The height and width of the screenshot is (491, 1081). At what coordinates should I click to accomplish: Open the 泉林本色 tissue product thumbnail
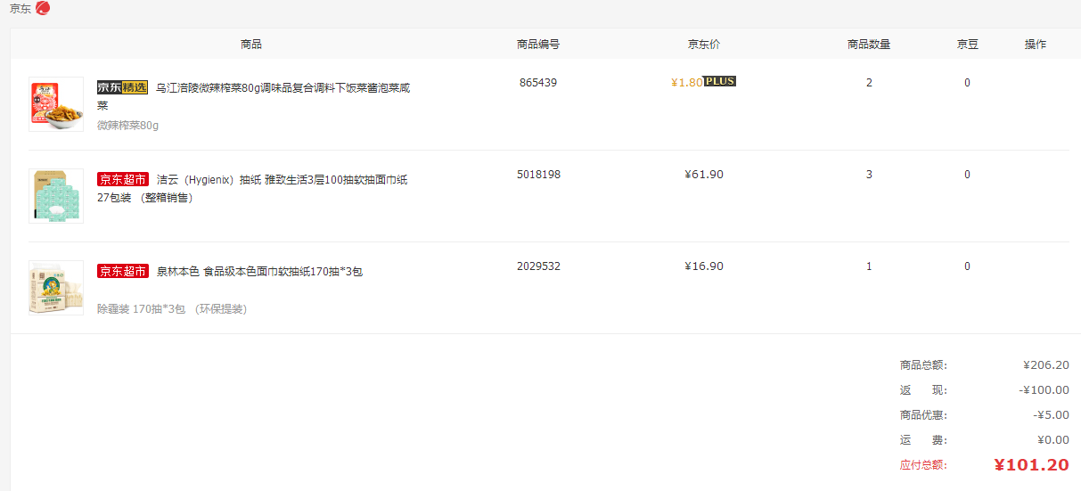[x=56, y=288]
